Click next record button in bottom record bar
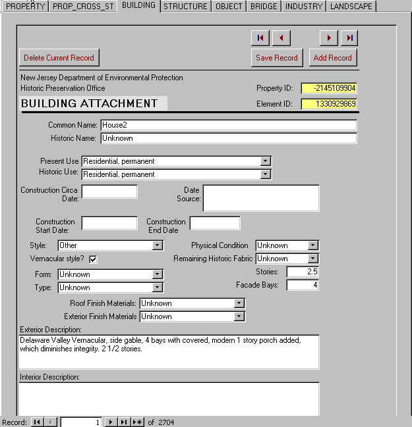The height and width of the screenshot is (427, 412). 111,422
